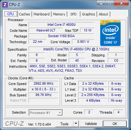131x130 pixels.
Task: Click the Specification field i7-4600U CPU @ 2.10GHz
Action: coord(76,49)
